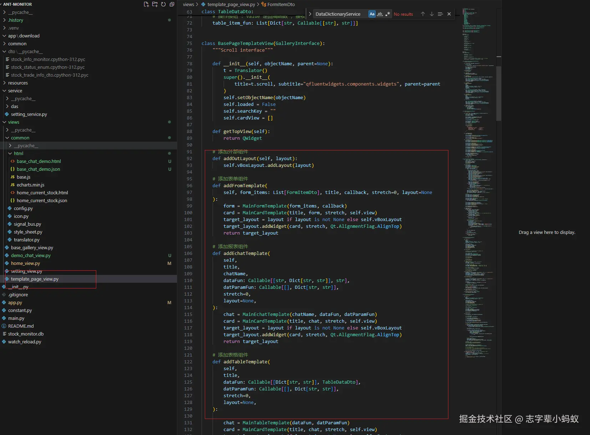Image resolution: width=590 pixels, height=435 pixels.
Task: Click the Python icon beside icon.py
Action: point(10,216)
